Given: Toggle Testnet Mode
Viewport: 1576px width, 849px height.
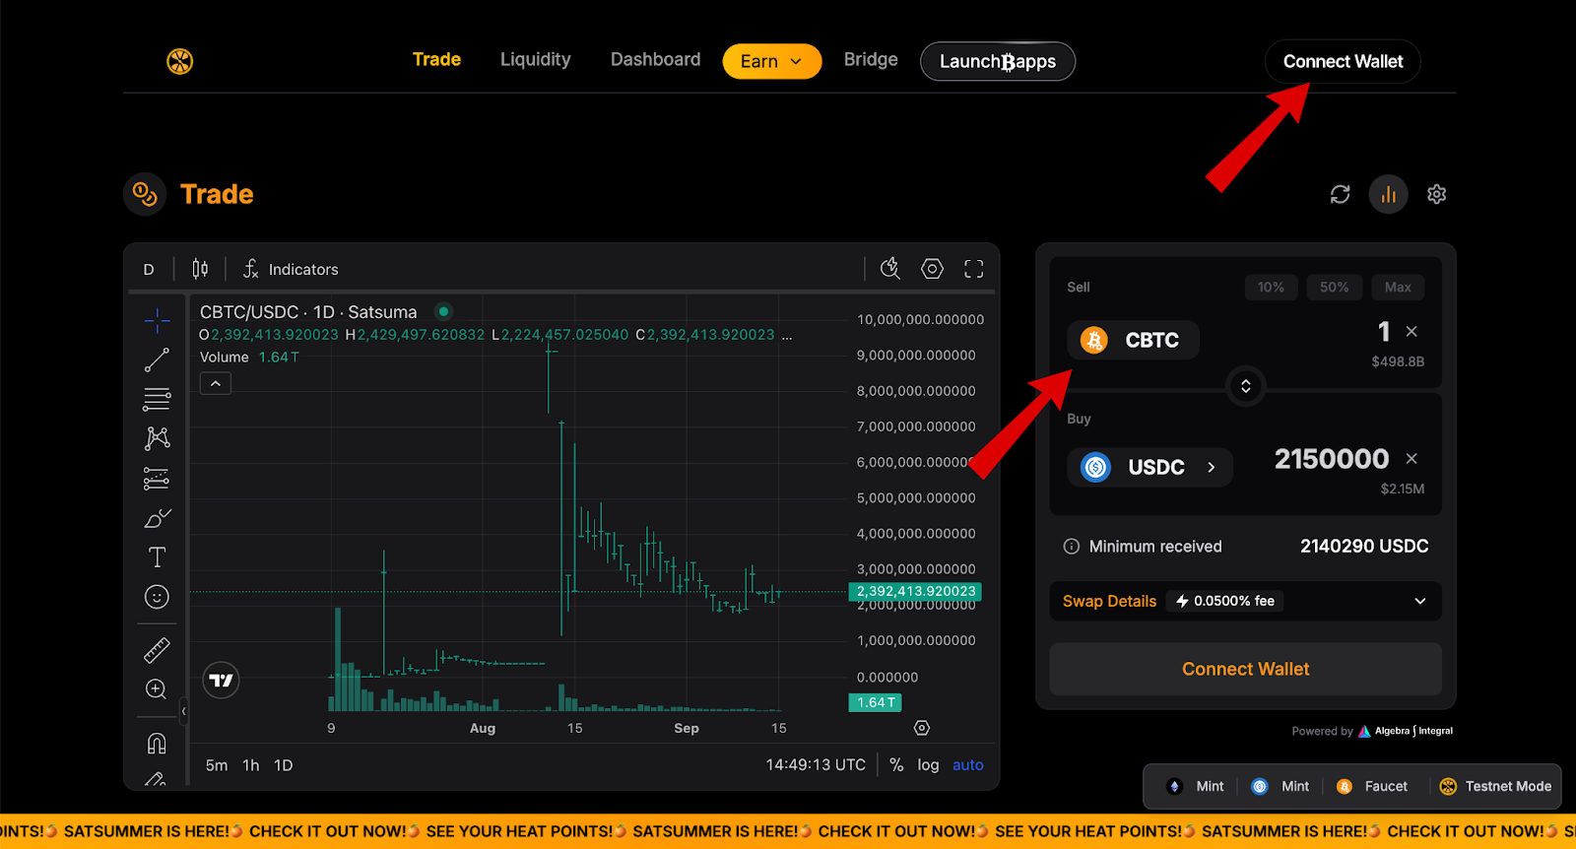Looking at the screenshot, I should click(1495, 786).
